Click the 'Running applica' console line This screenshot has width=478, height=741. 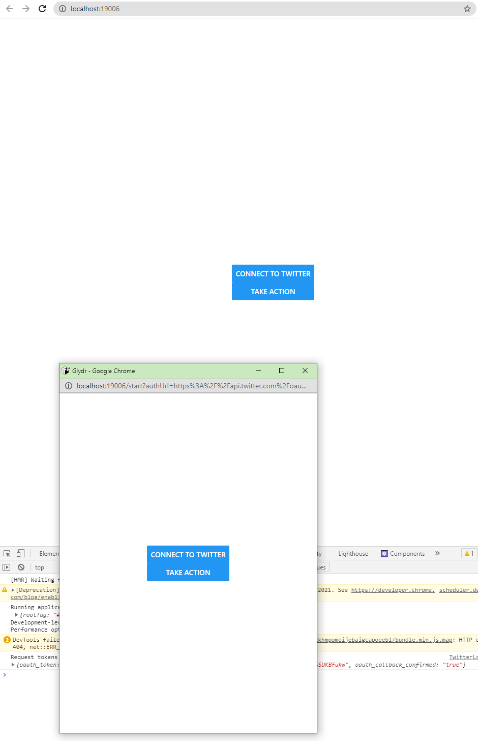tap(35, 607)
